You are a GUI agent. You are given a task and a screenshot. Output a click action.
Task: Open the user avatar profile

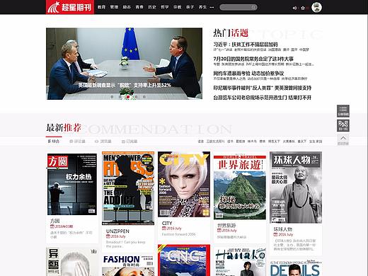(316, 7)
